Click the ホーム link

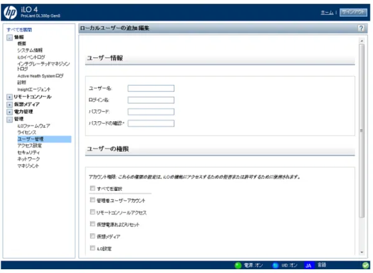coord(327,12)
